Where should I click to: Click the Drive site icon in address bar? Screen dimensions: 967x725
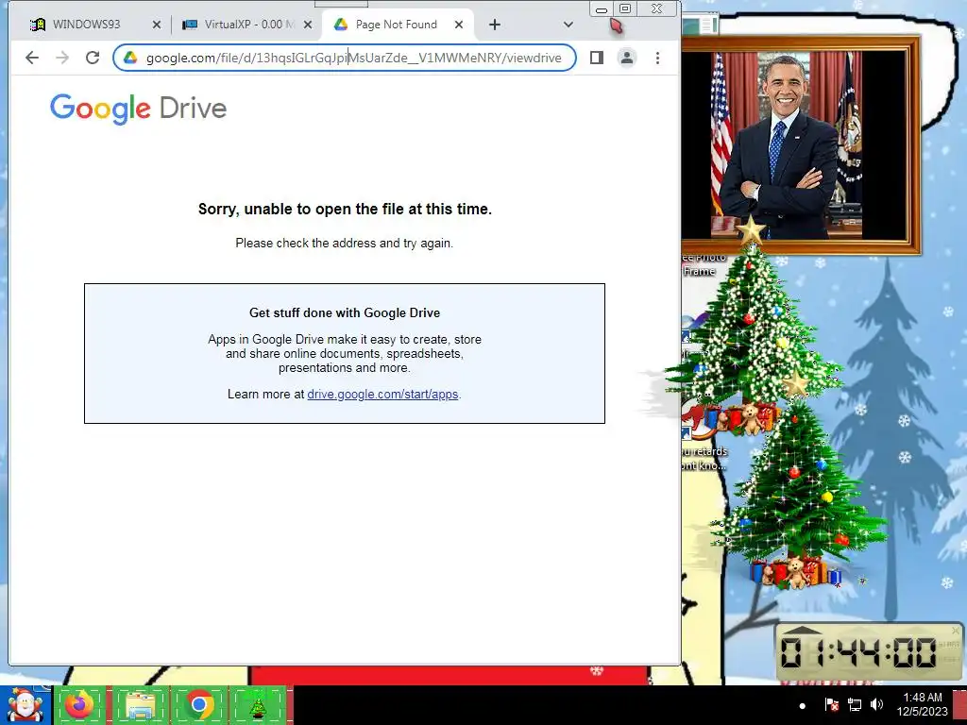pos(130,58)
